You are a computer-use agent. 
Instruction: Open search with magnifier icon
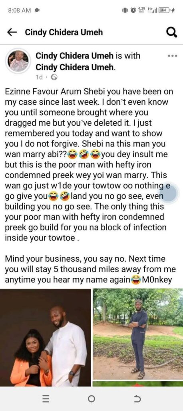(x=171, y=33)
